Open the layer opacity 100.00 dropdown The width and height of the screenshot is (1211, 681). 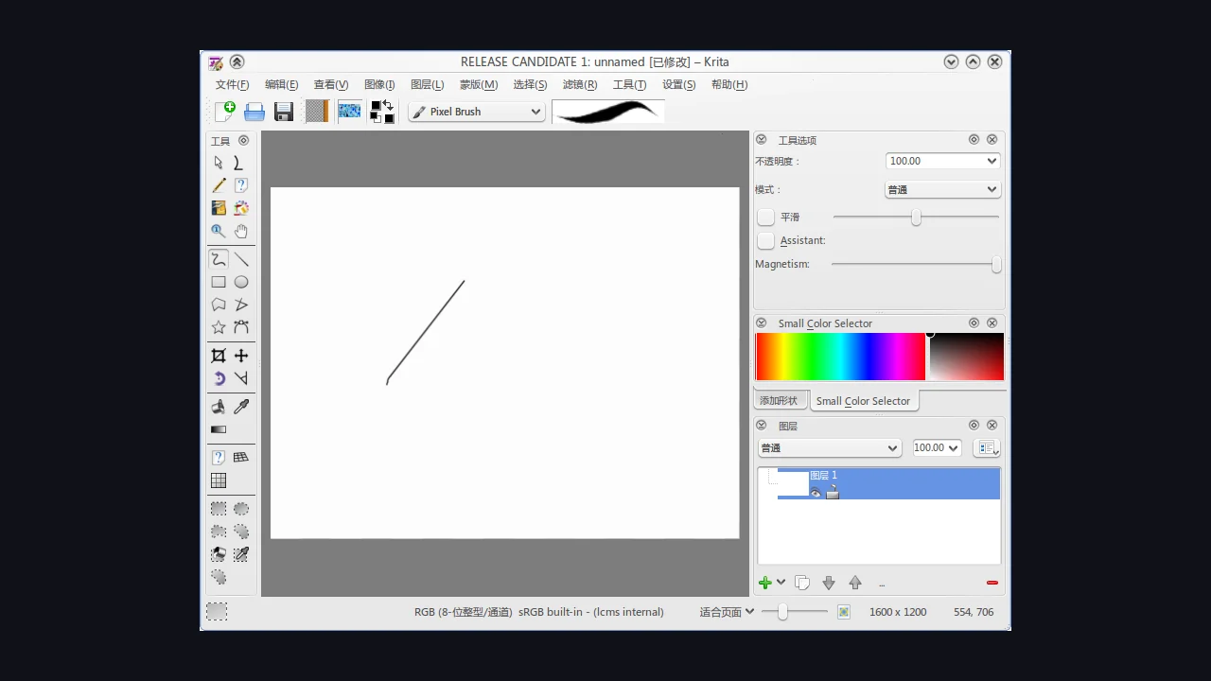[x=937, y=447]
